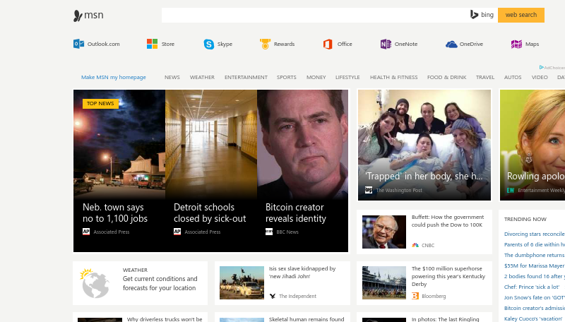Open the red Office icon
This screenshot has height=322, width=565.
pos(328,44)
